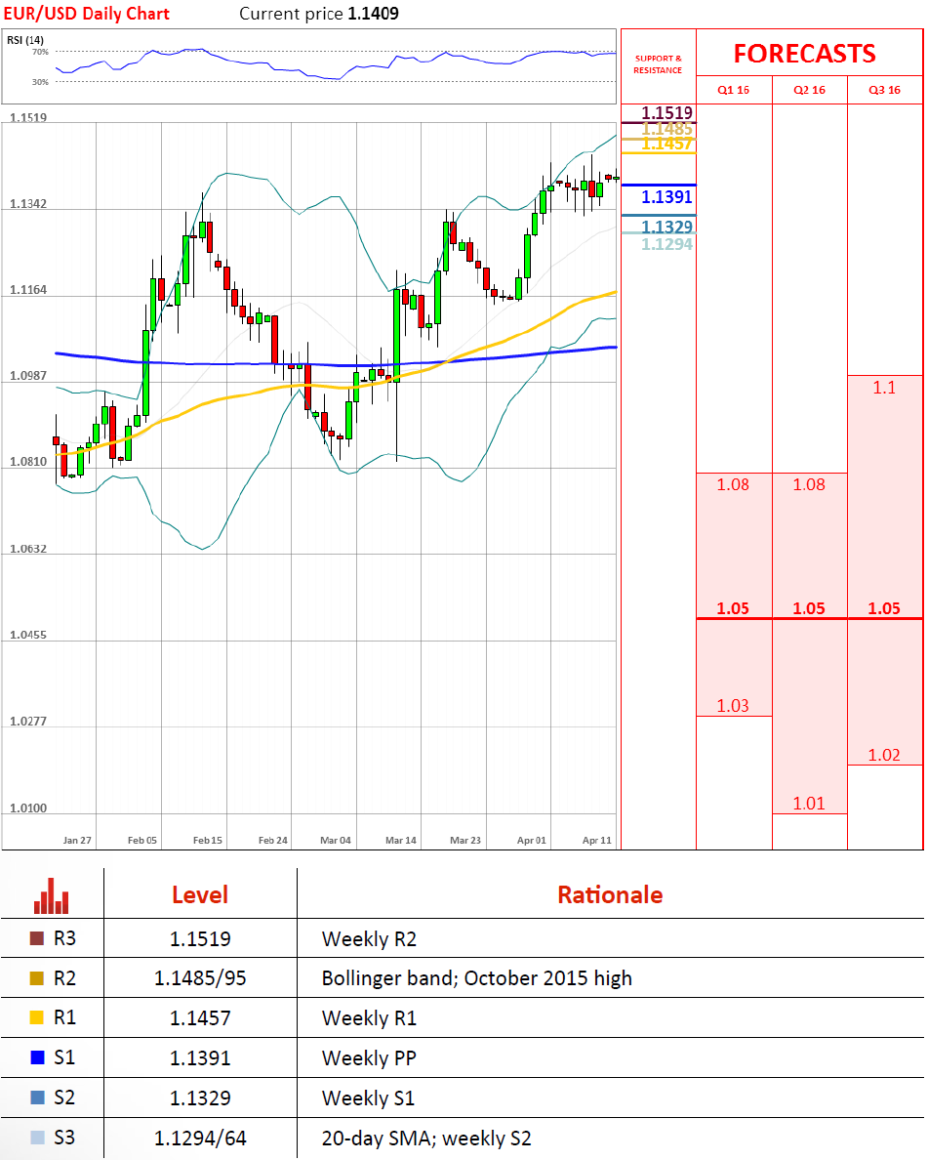Click the RSI (14) indicator label
This screenshot has height=1160, width=928.
tap(25, 39)
